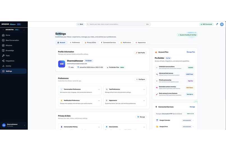Click the Google Drive not connected badge
Screen dimensions: 226x151
tap(187, 127)
